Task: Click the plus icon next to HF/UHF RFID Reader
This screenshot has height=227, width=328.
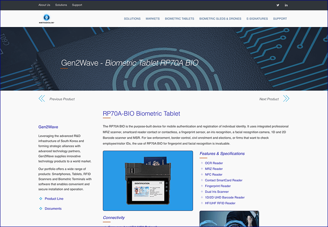Action: click(x=202, y=203)
